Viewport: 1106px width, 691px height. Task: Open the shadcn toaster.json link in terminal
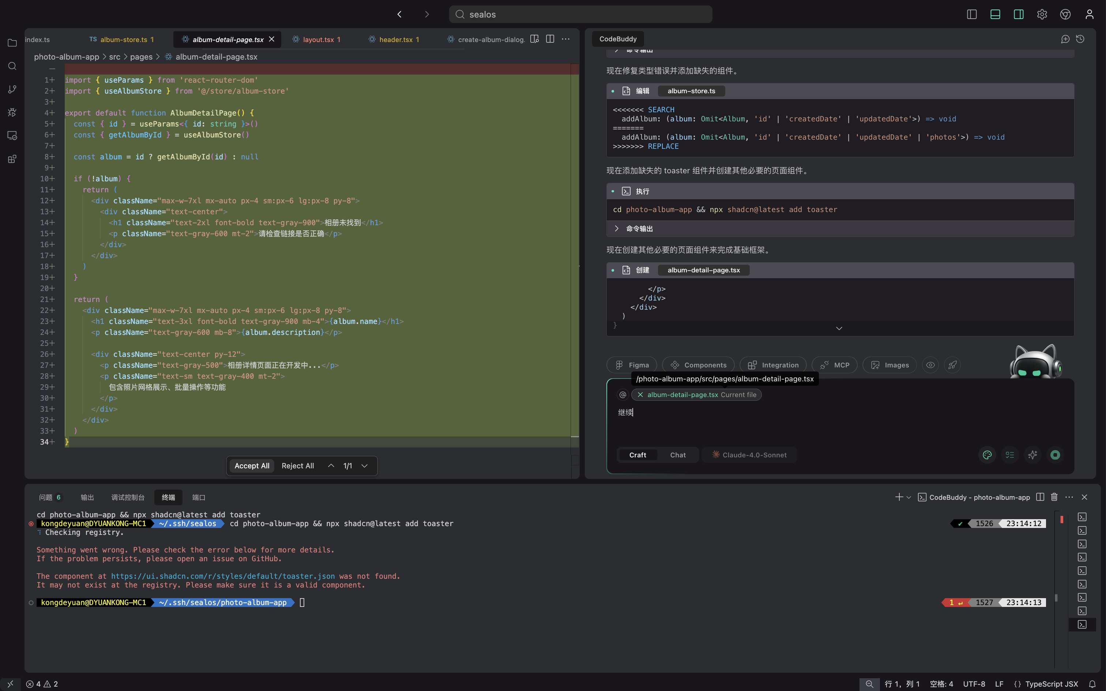click(223, 576)
